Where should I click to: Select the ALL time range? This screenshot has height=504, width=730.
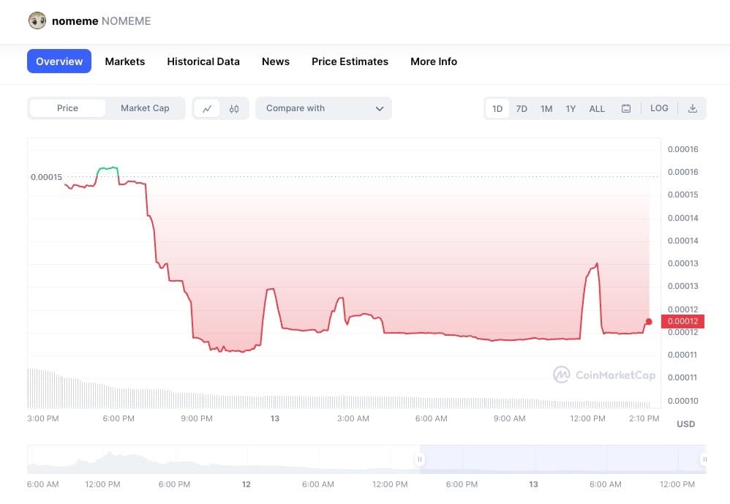coord(597,108)
